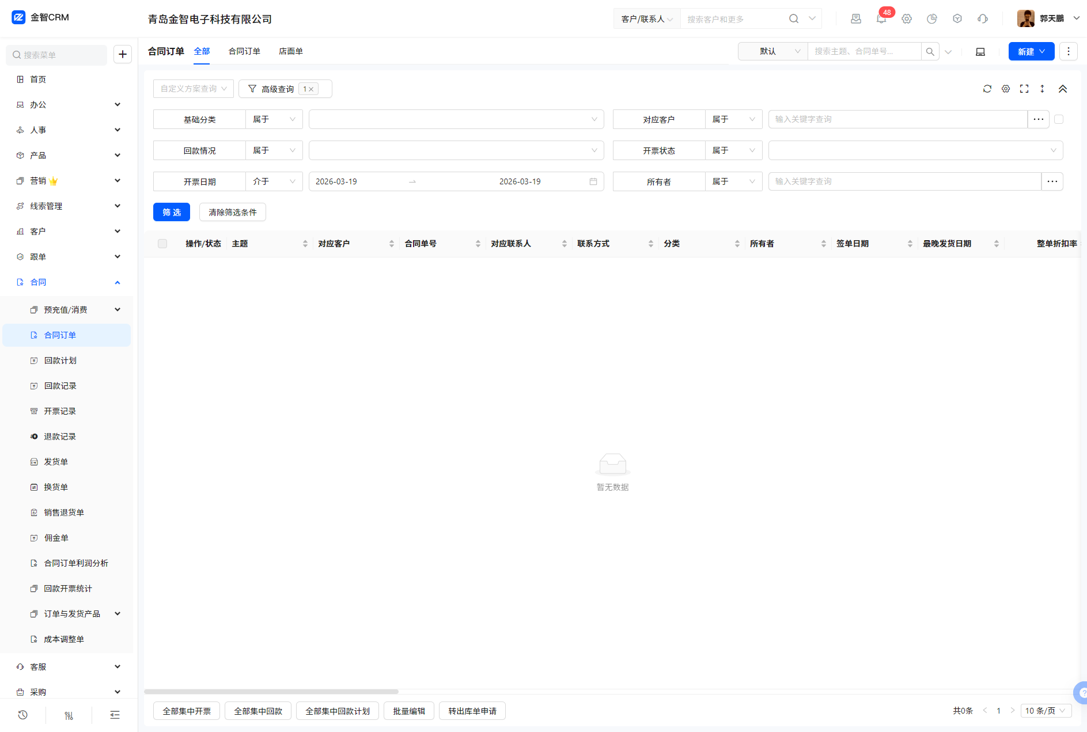This screenshot has width=1087, height=732.
Task: Open the three-dot more options menu
Action: pyautogui.click(x=1069, y=51)
